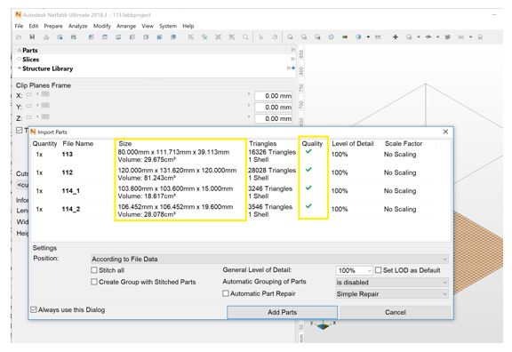The image size is (512, 352).
Task: Open the Arrange menu
Action: [x=126, y=26]
